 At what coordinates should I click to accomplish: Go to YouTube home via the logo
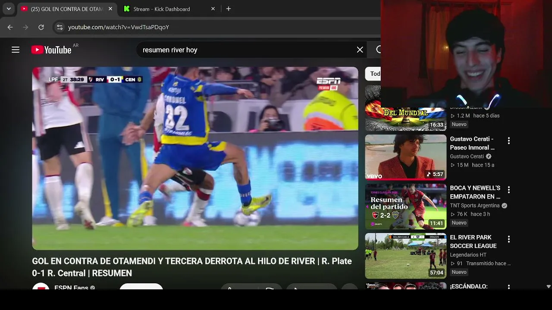(51, 50)
